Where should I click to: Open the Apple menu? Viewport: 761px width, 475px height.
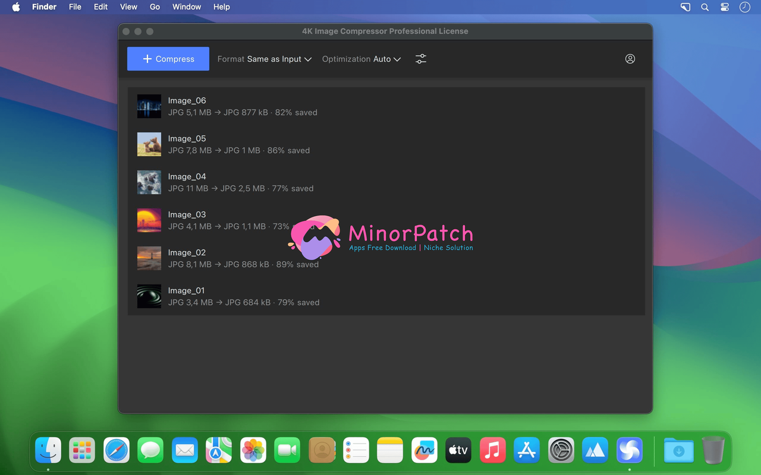pyautogui.click(x=16, y=7)
